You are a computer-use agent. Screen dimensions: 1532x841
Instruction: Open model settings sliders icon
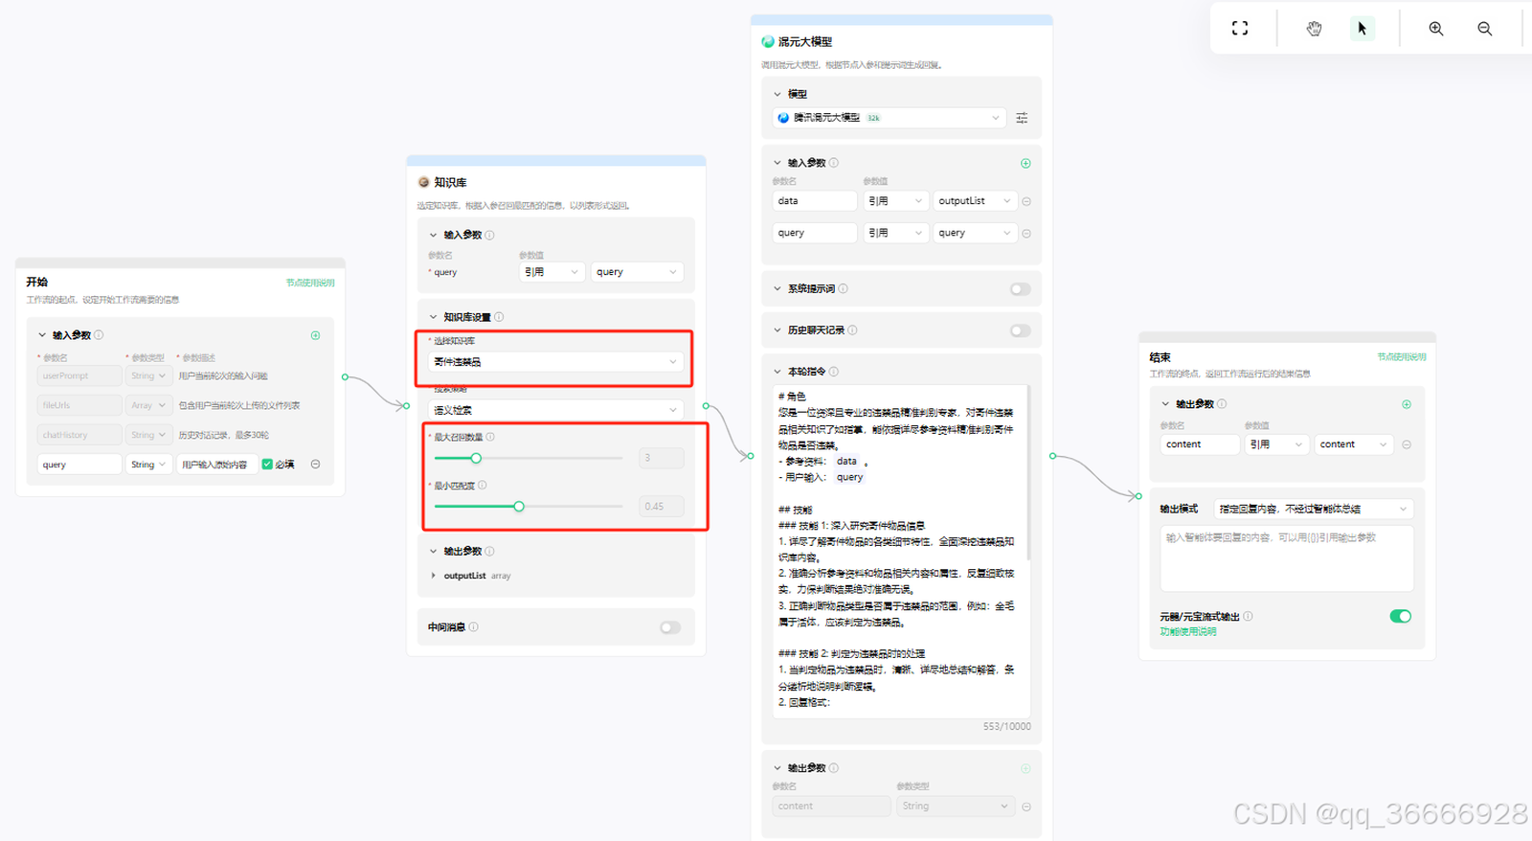(1022, 118)
